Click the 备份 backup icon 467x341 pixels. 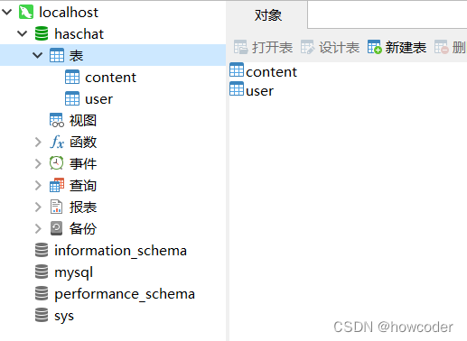(56, 228)
